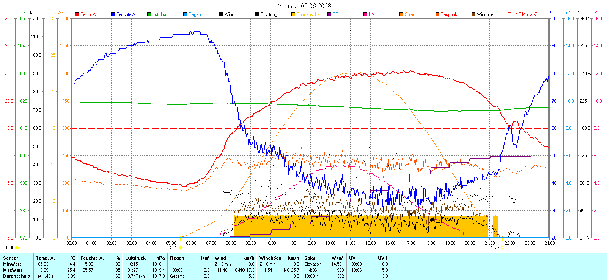
Task: Toggle the empty 14.9 Monat-Ø legend box
Action: 510,14
